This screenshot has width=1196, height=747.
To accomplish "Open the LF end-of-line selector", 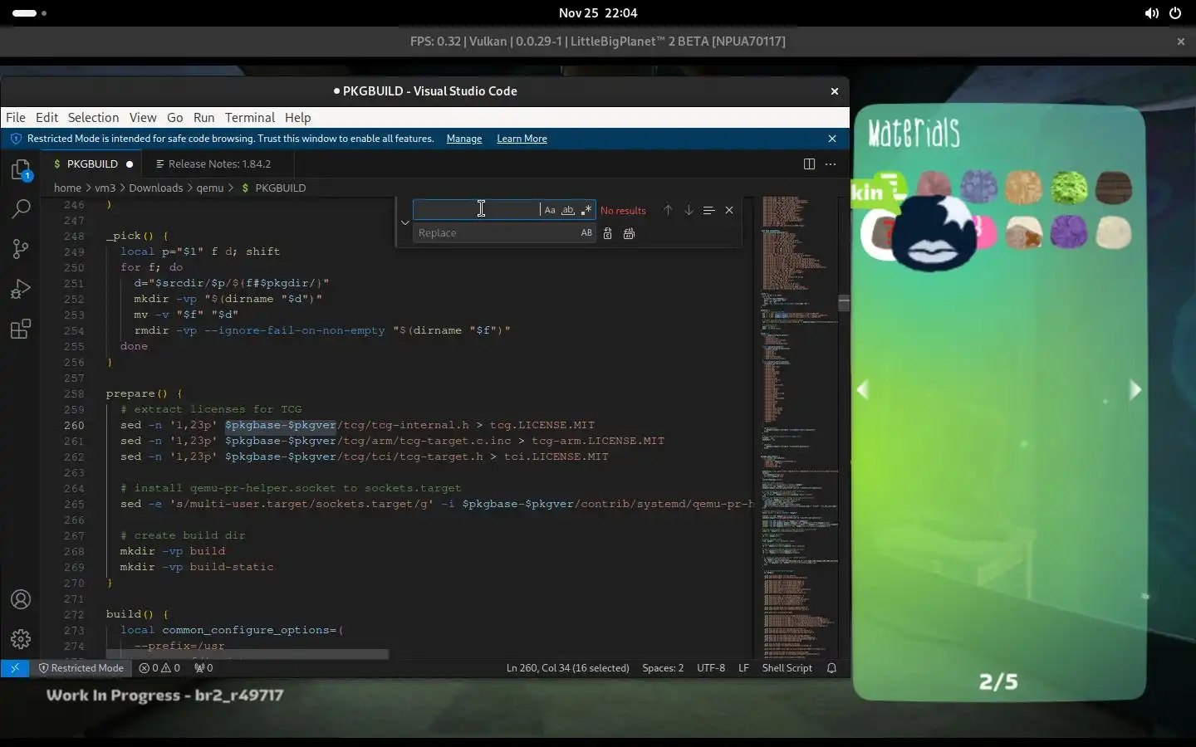I will tap(743, 668).
